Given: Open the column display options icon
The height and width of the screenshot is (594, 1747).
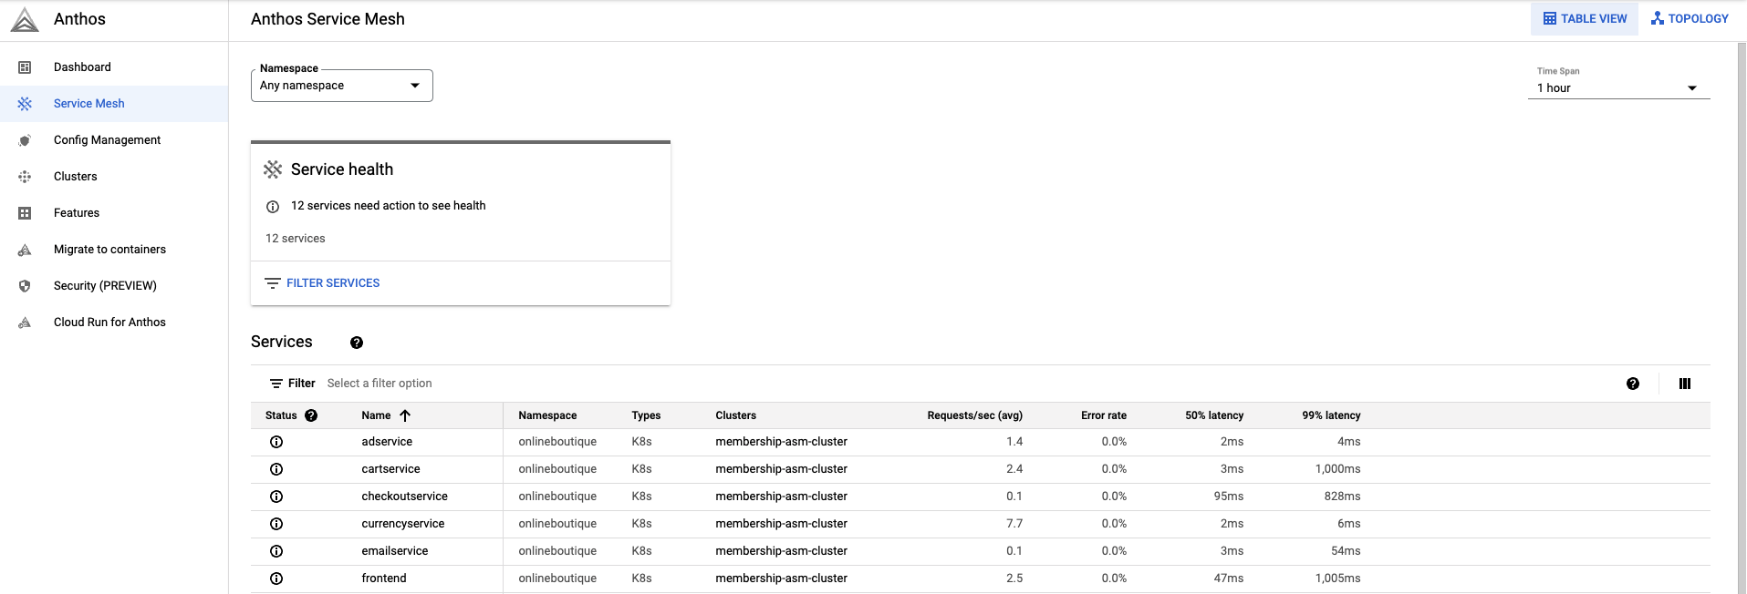Looking at the screenshot, I should coord(1684,384).
